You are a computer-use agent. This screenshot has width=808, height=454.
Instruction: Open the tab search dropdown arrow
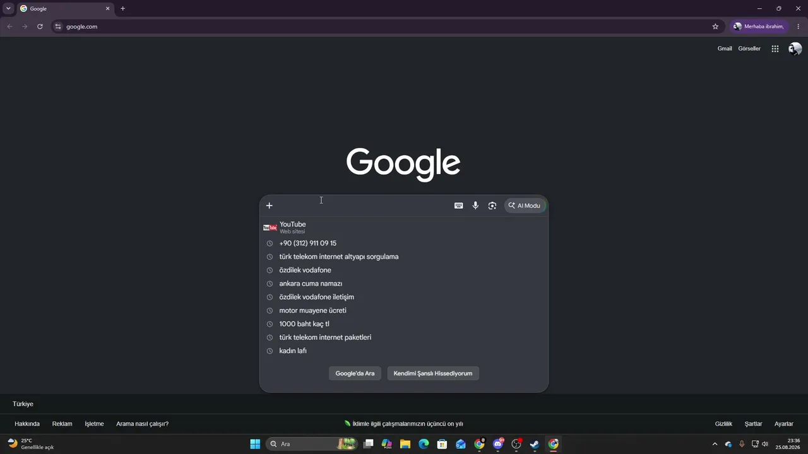coord(8,9)
